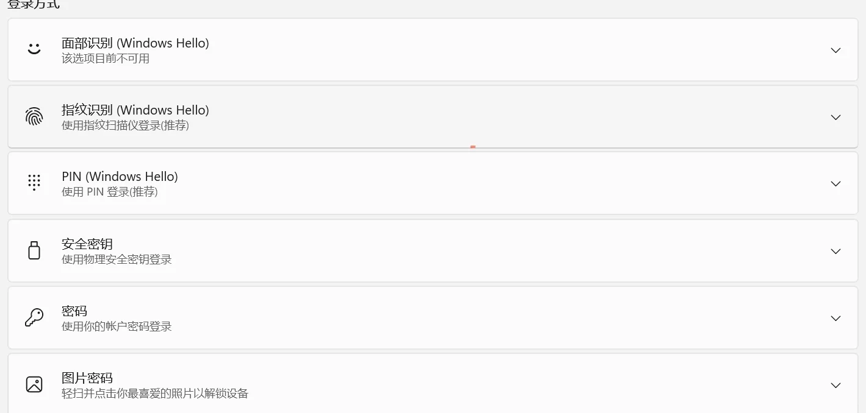Expand the 密码 chevron arrow
This screenshot has height=413, width=866.
click(x=835, y=318)
